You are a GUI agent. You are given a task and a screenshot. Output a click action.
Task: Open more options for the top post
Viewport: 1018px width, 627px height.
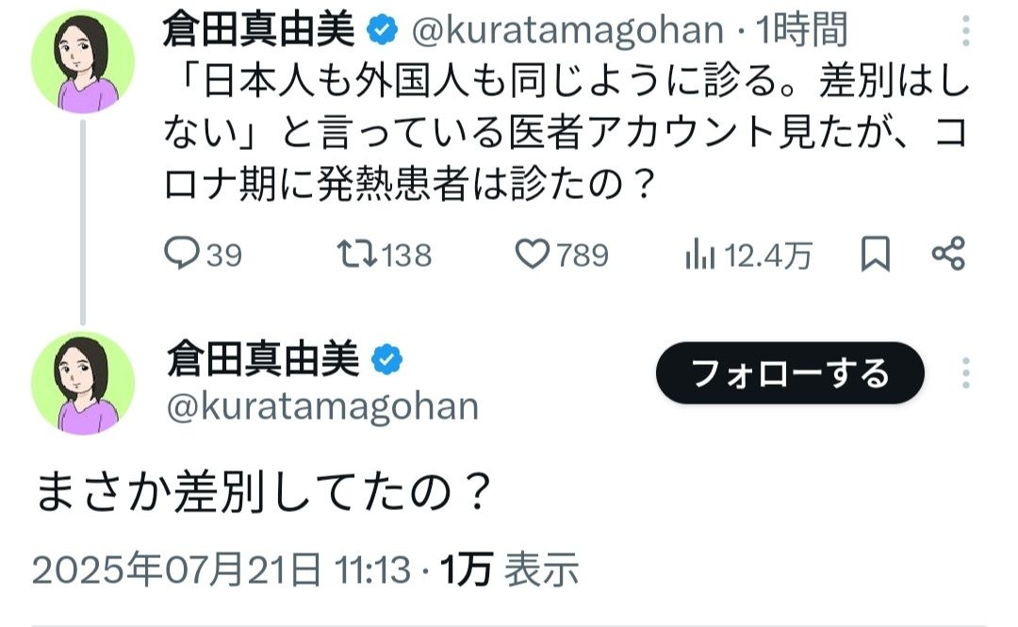point(966,31)
